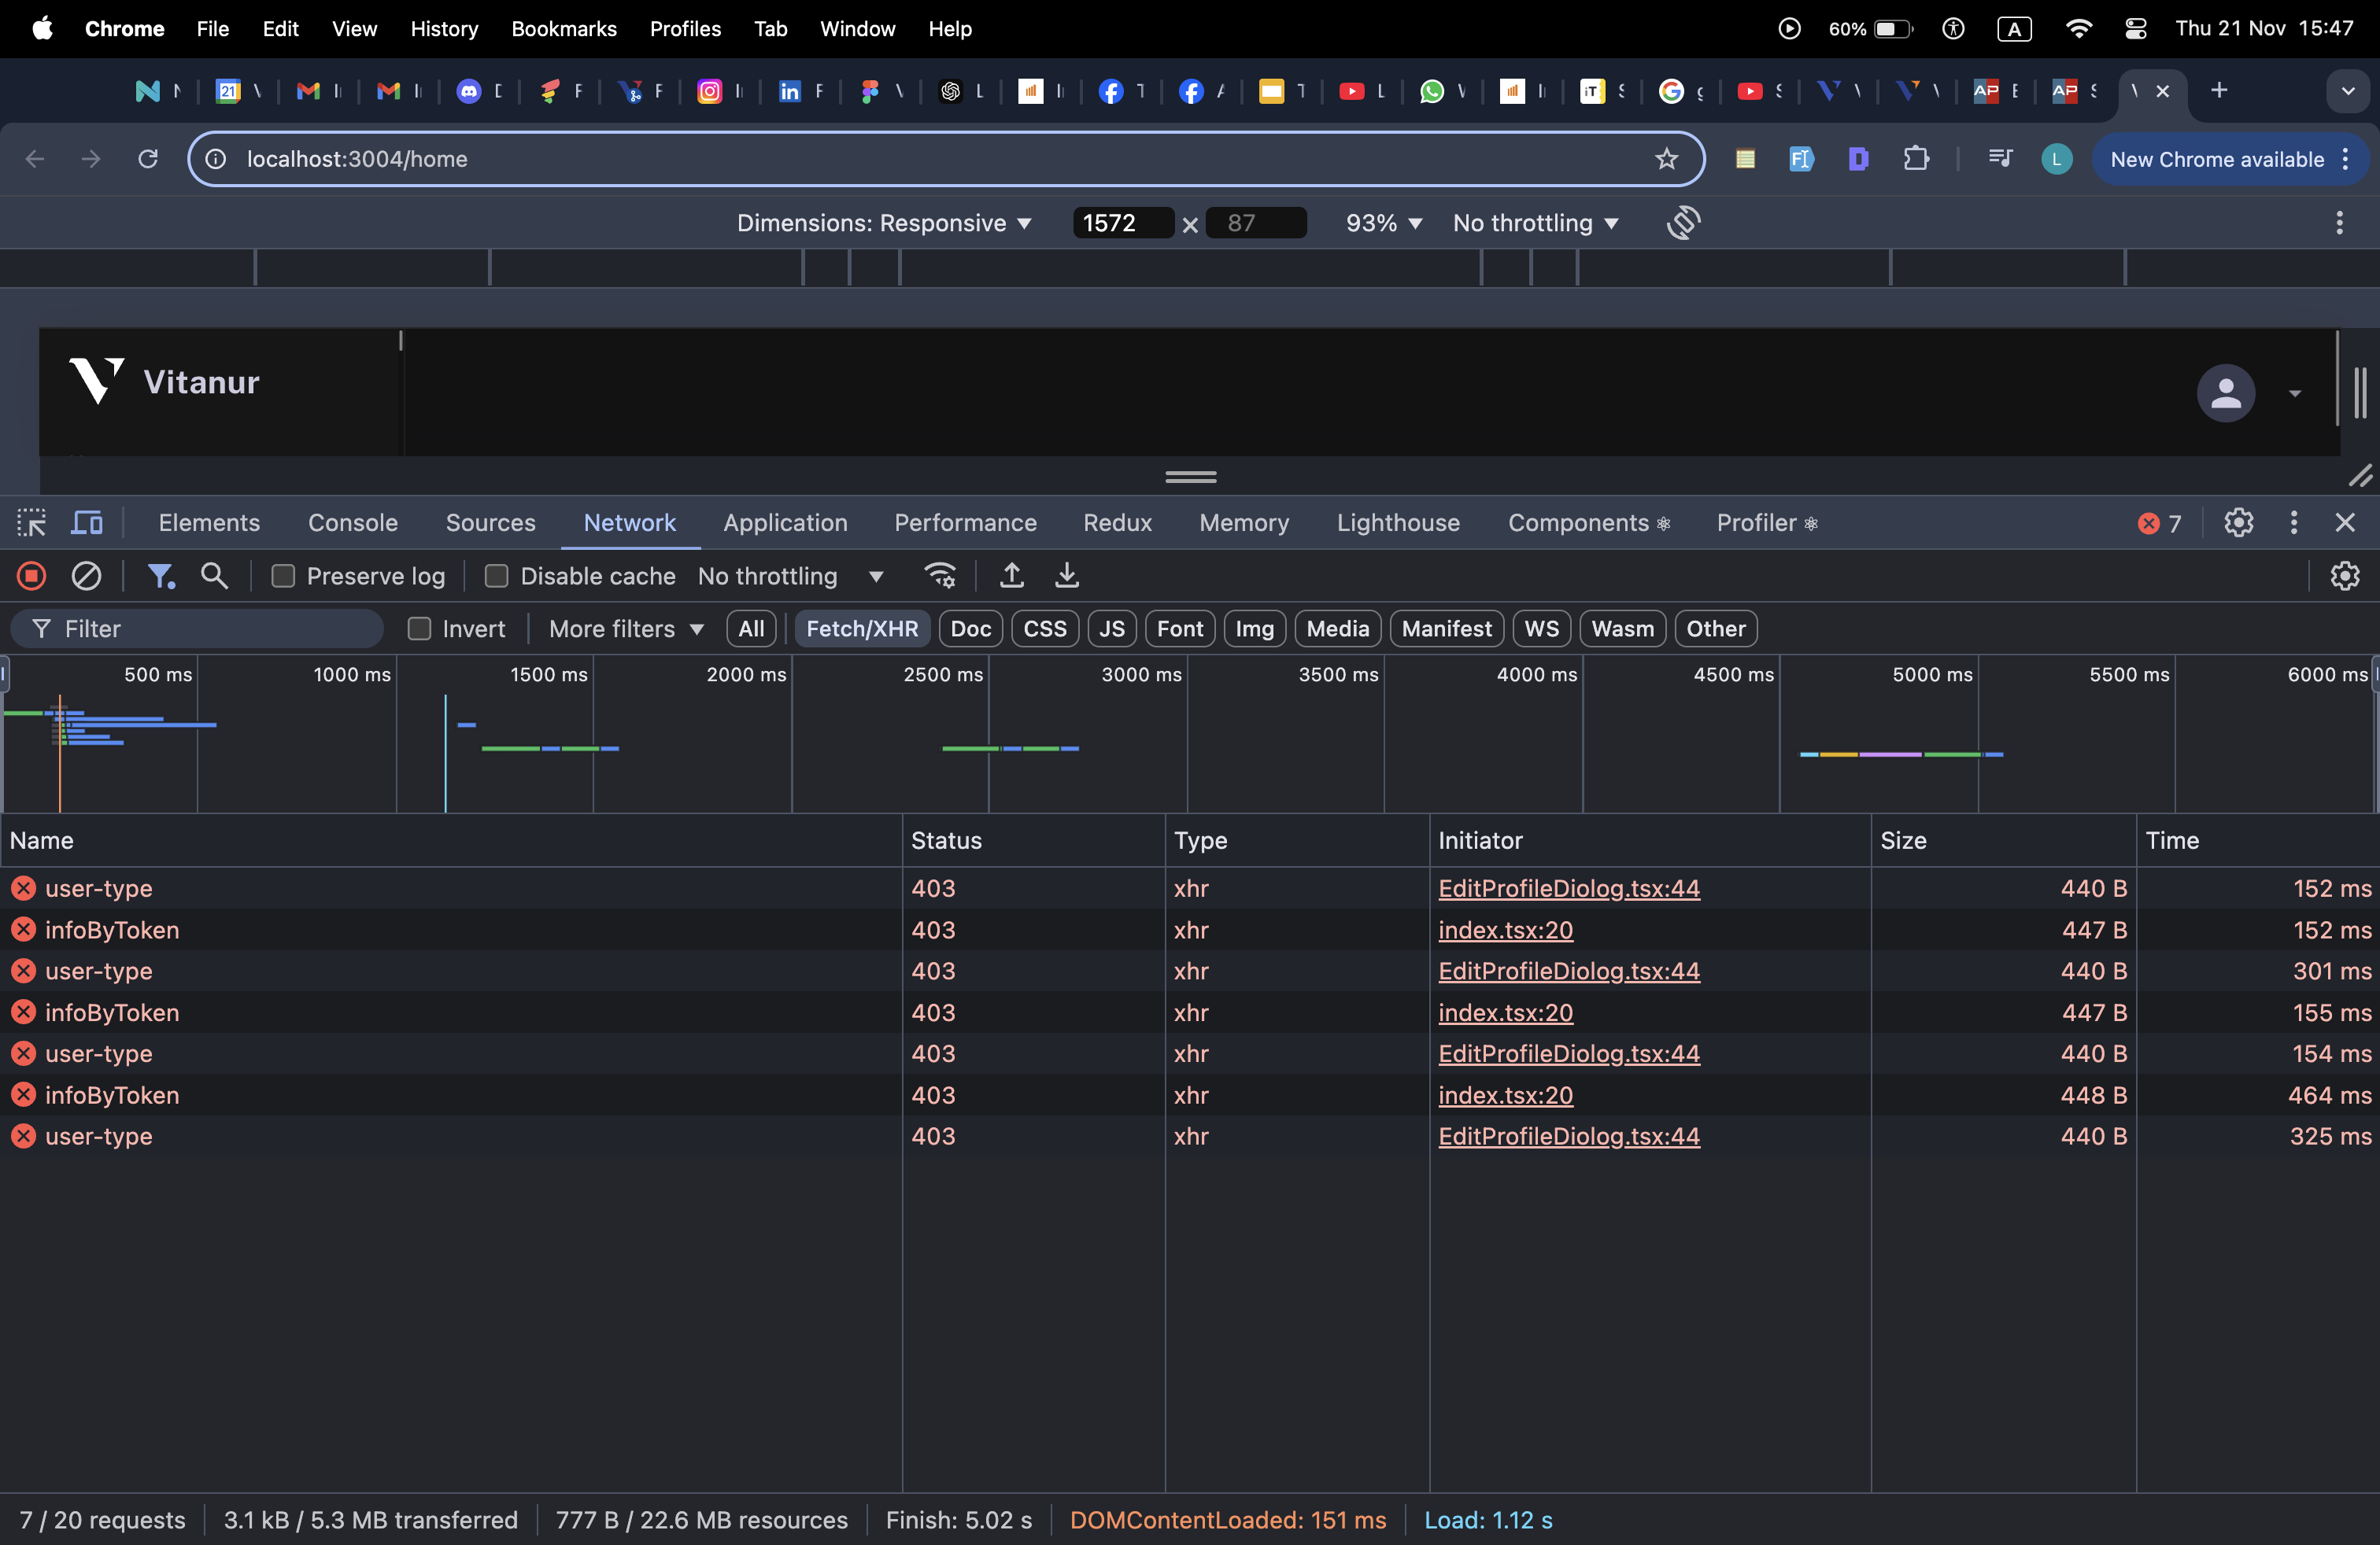Switch to the Redux tab
This screenshot has width=2380, height=1545.
click(x=1117, y=522)
